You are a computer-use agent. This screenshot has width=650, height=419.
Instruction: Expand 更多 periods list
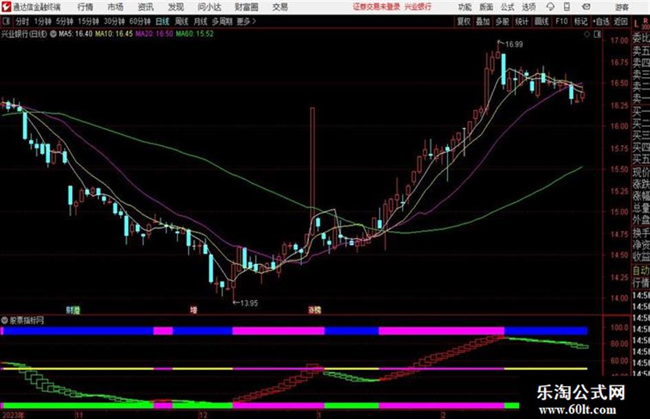tap(246, 21)
